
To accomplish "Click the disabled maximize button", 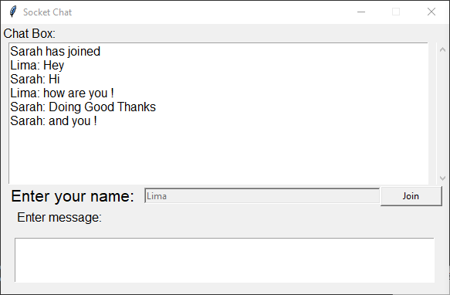I will pyautogui.click(x=396, y=12).
